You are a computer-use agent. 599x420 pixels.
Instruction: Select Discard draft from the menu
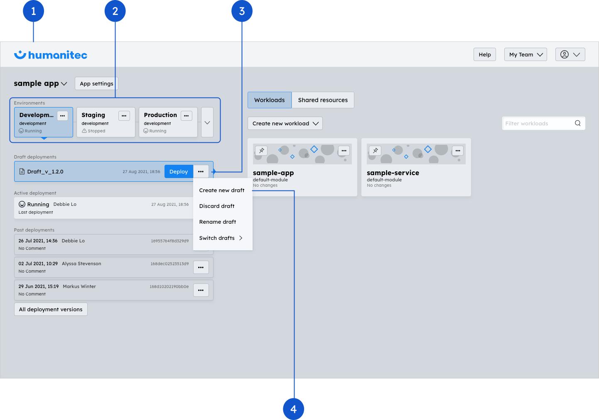217,206
